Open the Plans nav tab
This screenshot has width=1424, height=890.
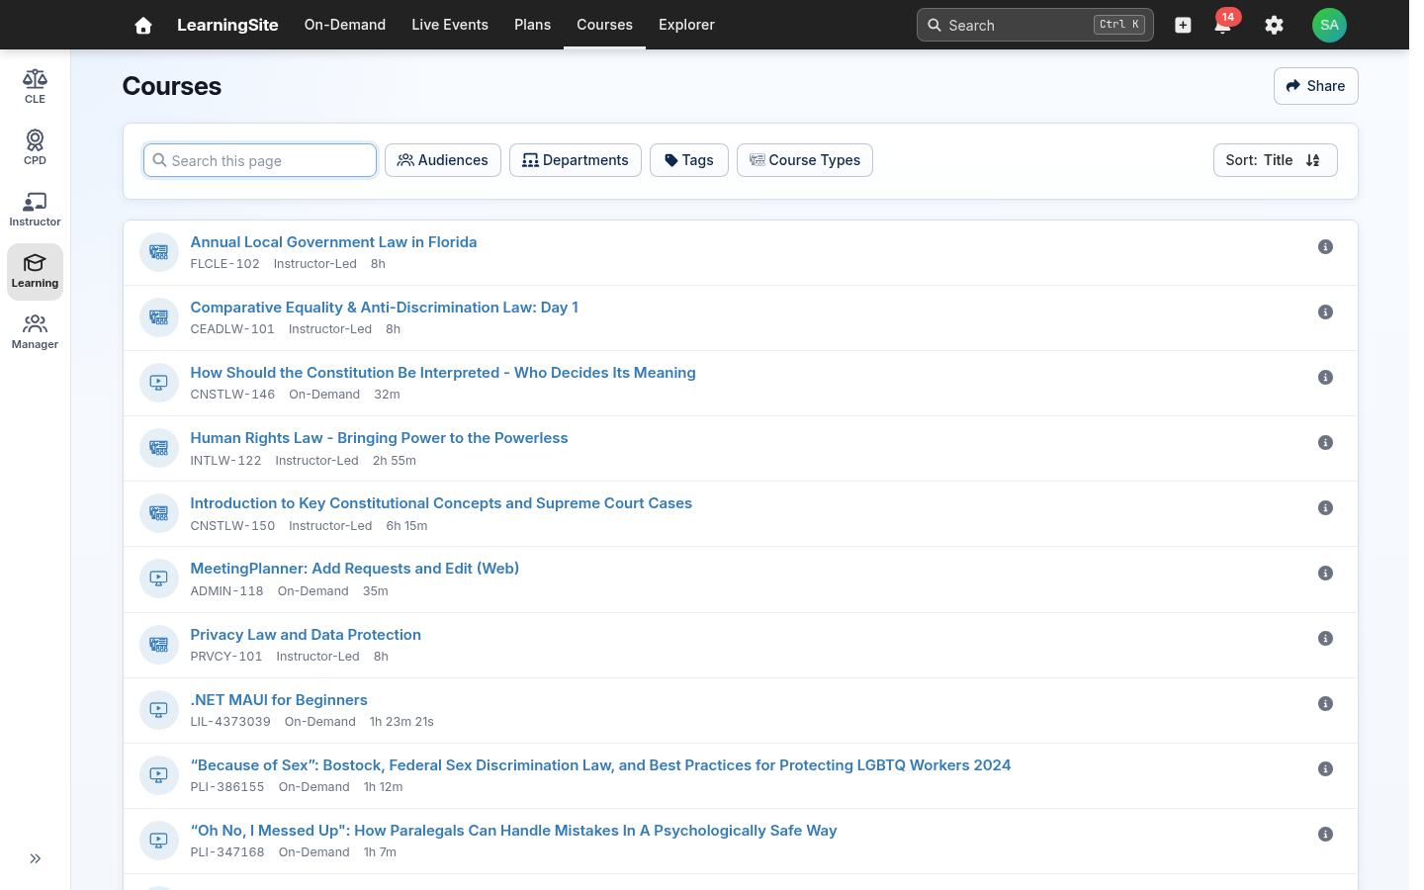tap(532, 25)
